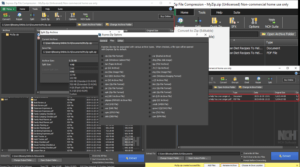Click Extract To path field in yellow-banner window

click(x=198, y=154)
